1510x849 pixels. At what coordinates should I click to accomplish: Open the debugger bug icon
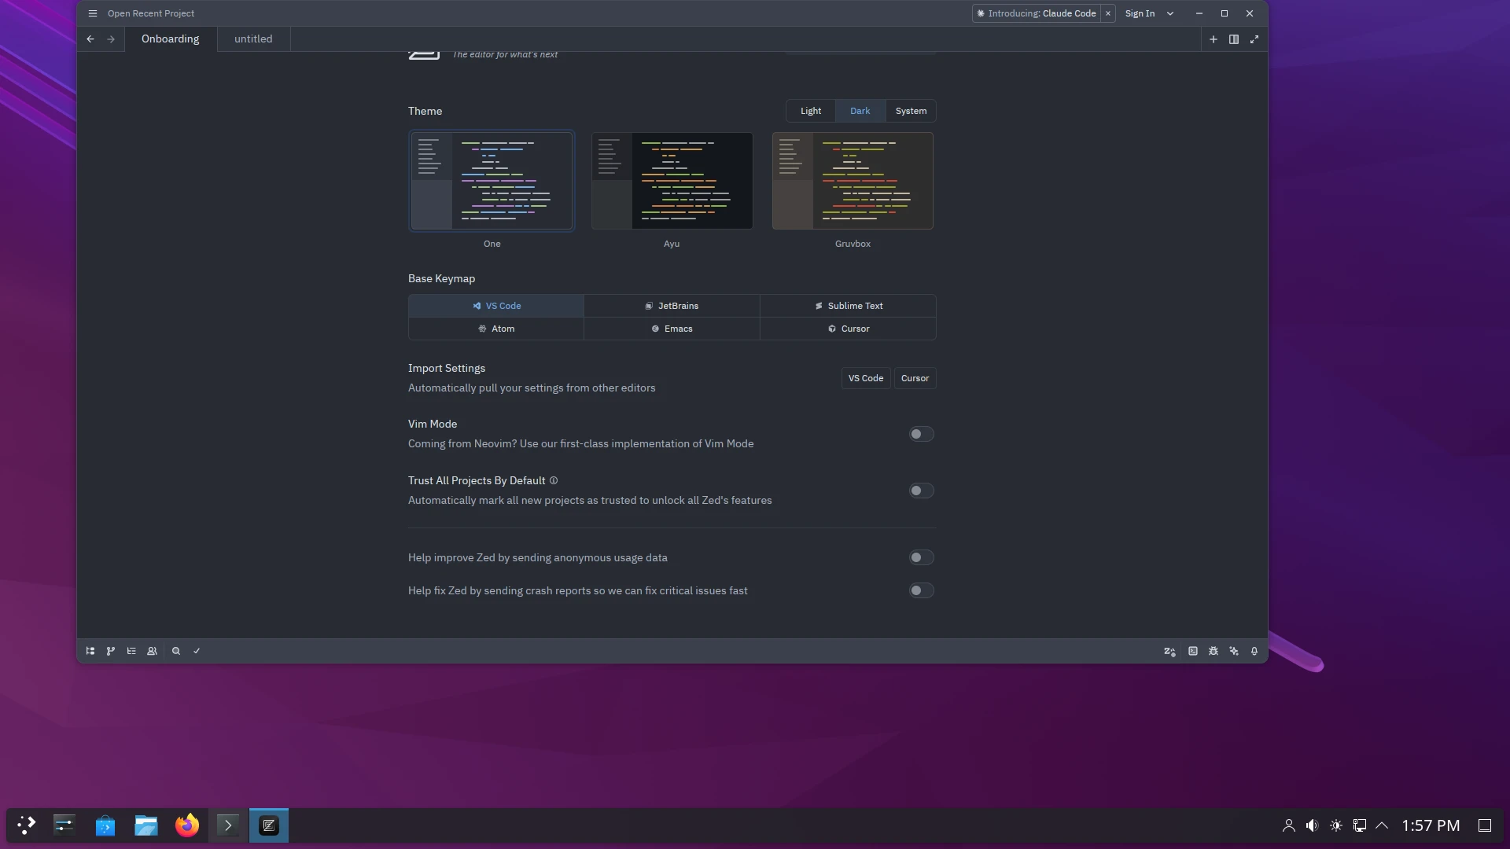[x=1214, y=651]
